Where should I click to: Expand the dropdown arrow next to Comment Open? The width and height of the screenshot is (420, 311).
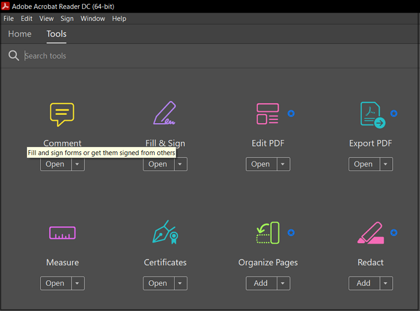click(x=77, y=164)
